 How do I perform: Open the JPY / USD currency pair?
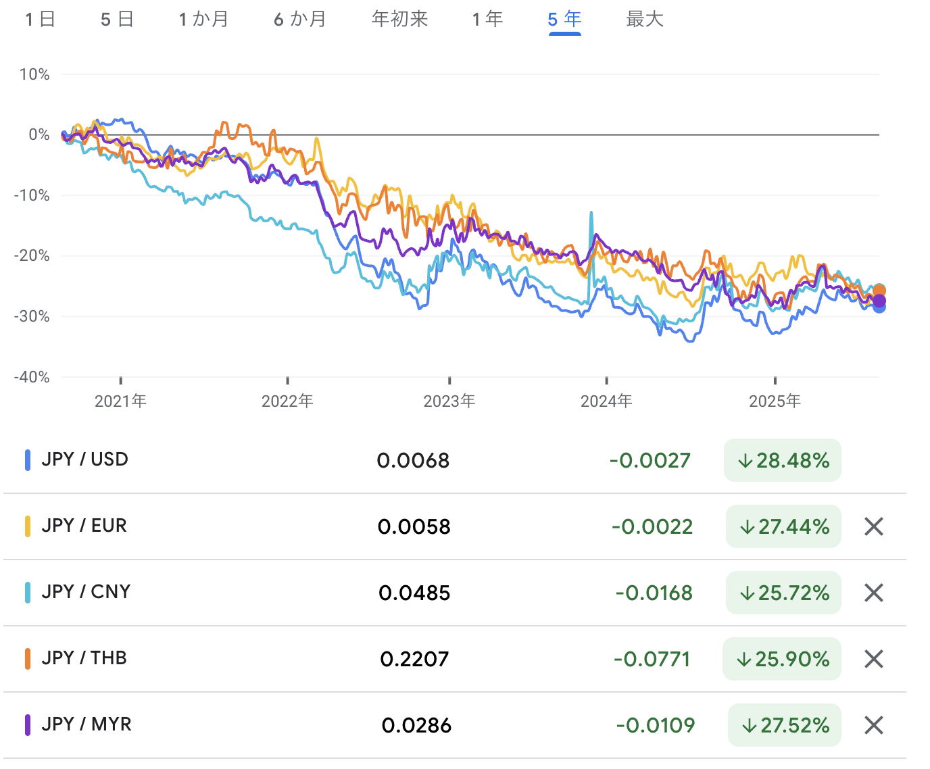click(x=85, y=460)
